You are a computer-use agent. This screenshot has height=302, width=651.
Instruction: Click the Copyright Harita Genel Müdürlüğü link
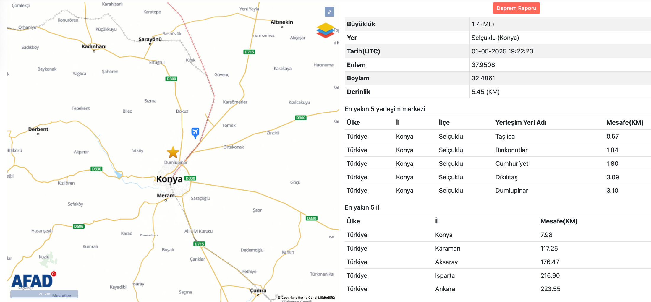point(308,298)
